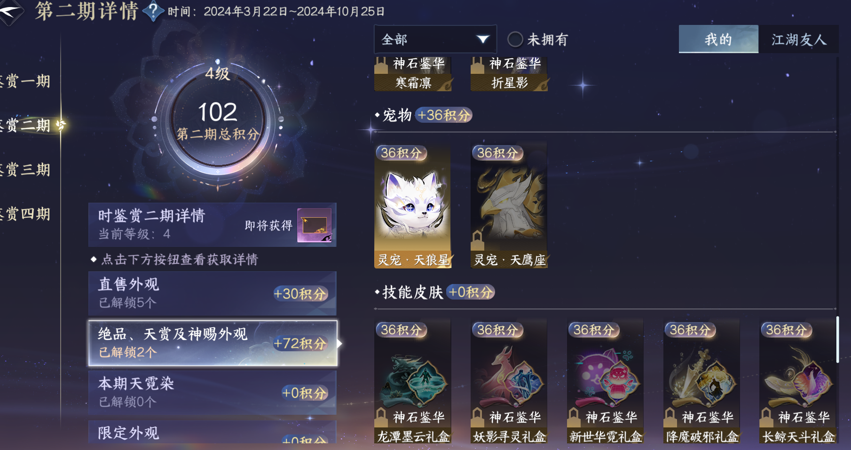Open the 妖影寻灵礼盒 skill skin icon
Image resolution: width=851 pixels, height=450 pixels.
[509, 381]
